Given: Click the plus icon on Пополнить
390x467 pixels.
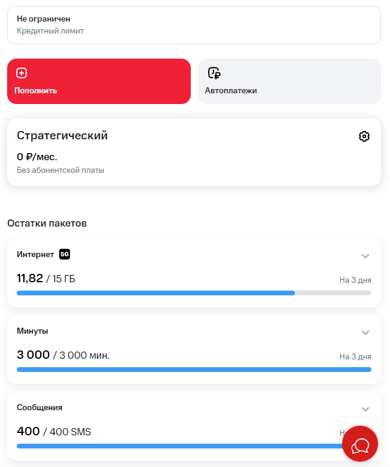Looking at the screenshot, I should tap(22, 73).
